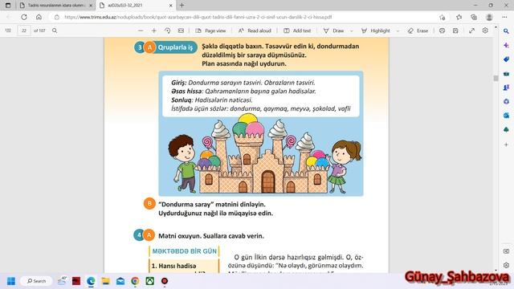The image size is (514, 289).
Task: Click the sidebar hide panel icon
Action: pos(506,251)
